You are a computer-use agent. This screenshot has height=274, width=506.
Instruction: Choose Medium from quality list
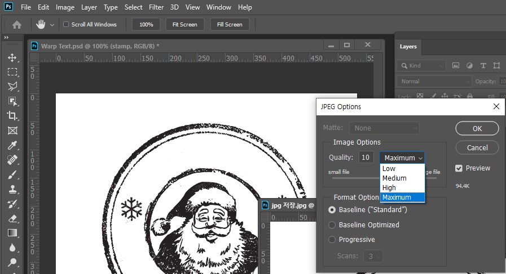pos(402,178)
